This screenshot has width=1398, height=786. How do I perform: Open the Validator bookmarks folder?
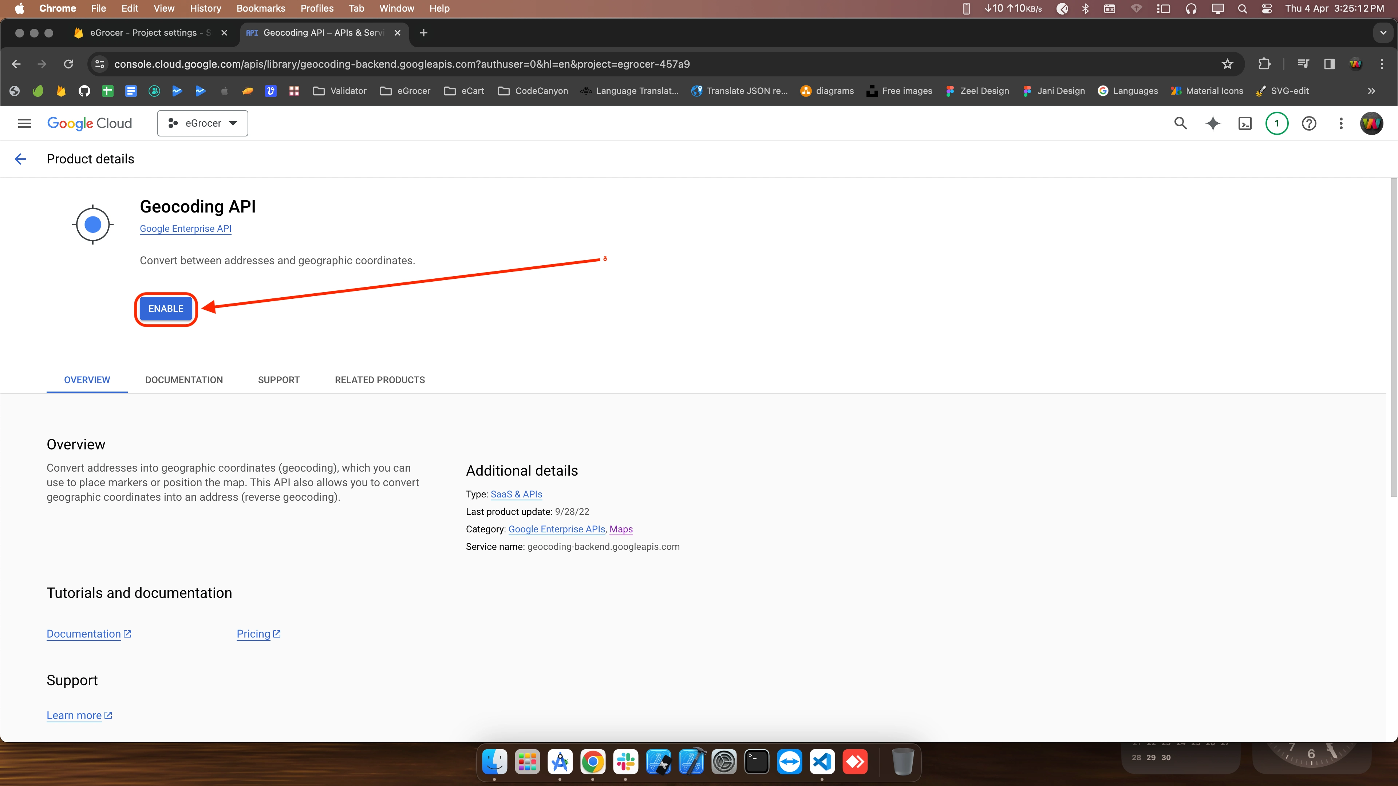pyautogui.click(x=340, y=91)
